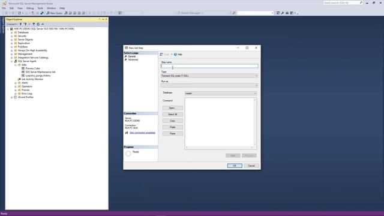Select the syspolicy_purge_history job

(x=38, y=76)
